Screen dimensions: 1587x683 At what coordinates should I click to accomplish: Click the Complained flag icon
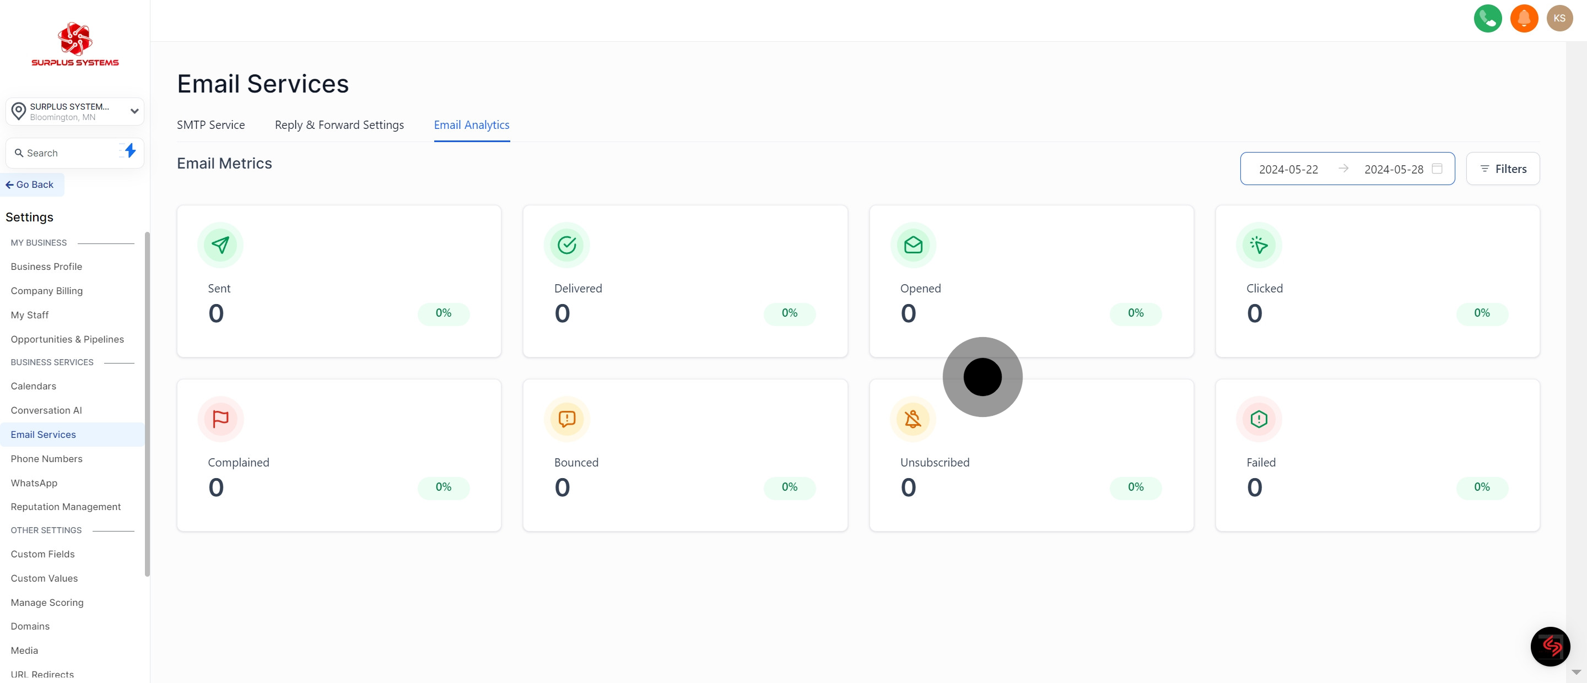click(220, 419)
